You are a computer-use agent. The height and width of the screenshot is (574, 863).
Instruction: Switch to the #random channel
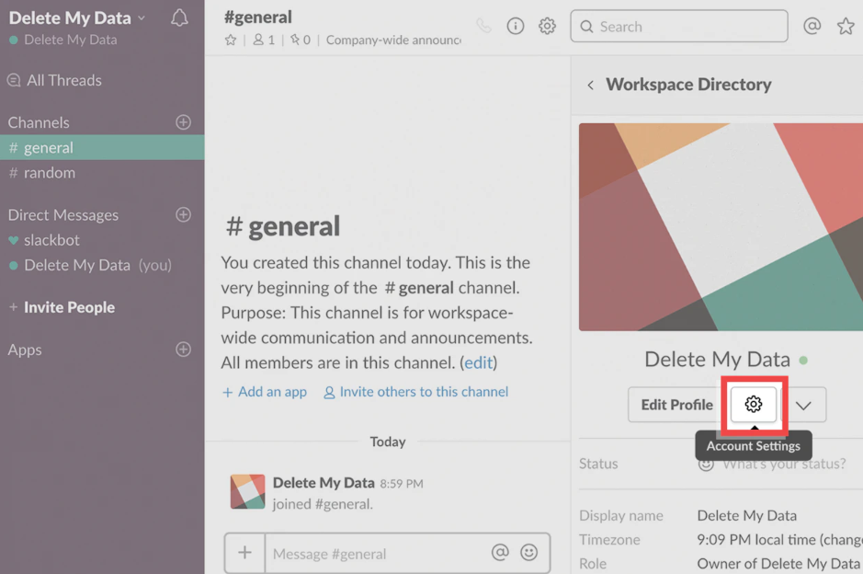pos(102,173)
